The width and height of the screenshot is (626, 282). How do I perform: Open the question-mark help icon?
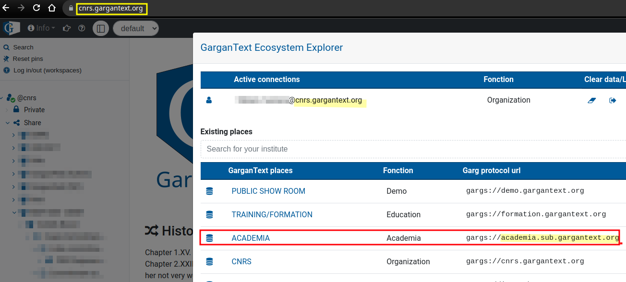pyautogui.click(x=82, y=28)
